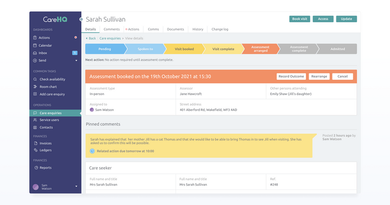Click the Reports pie chart icon
390x205 pixels.
[x=36, y=168]
